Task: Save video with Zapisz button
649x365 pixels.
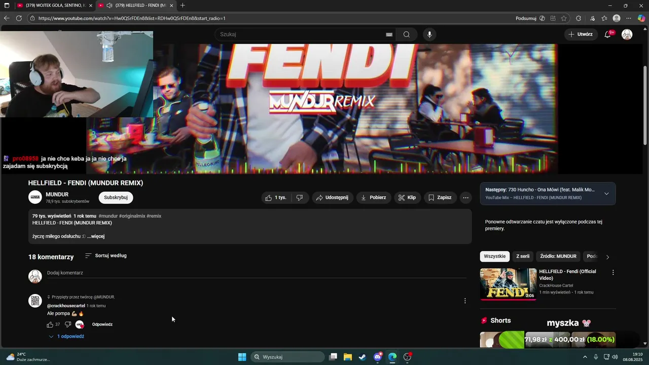Action: click(x=440, y=198)
